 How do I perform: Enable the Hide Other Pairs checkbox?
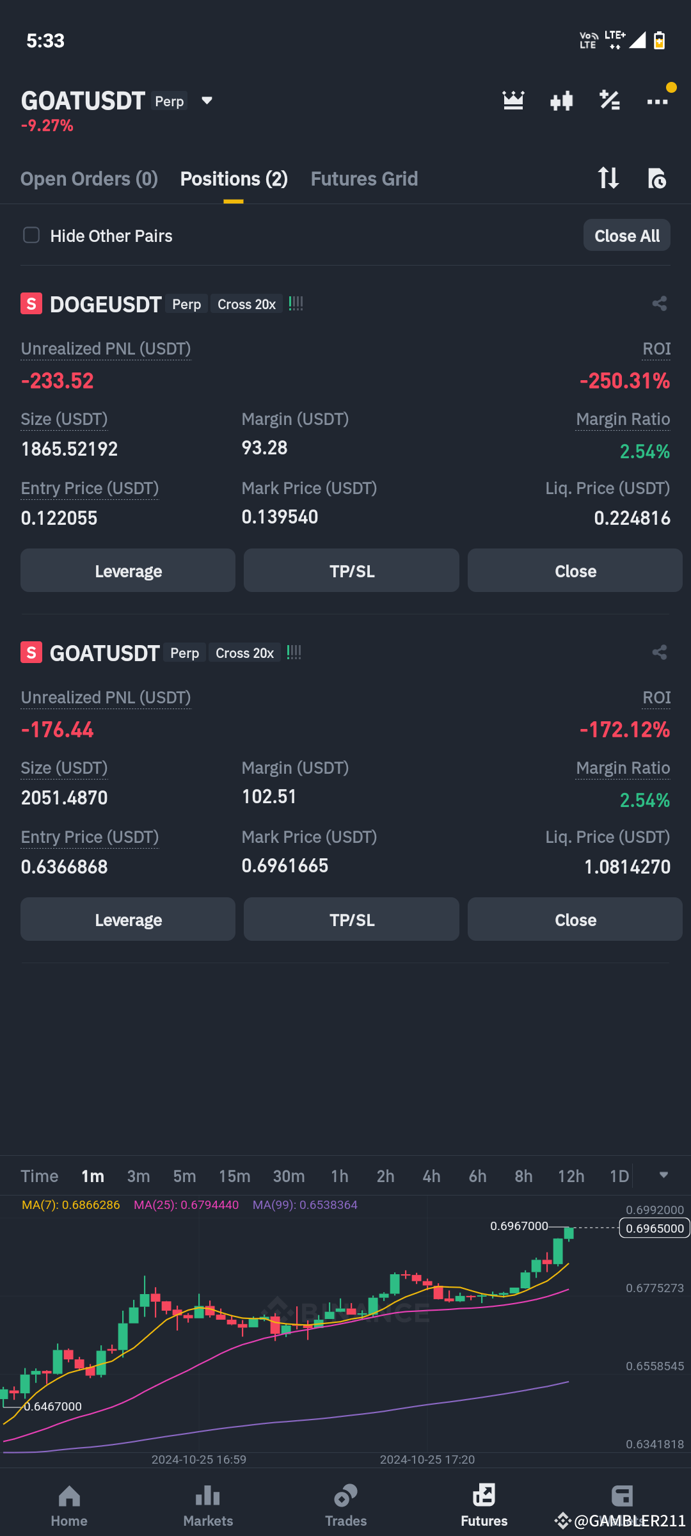[x=31, y=235]
